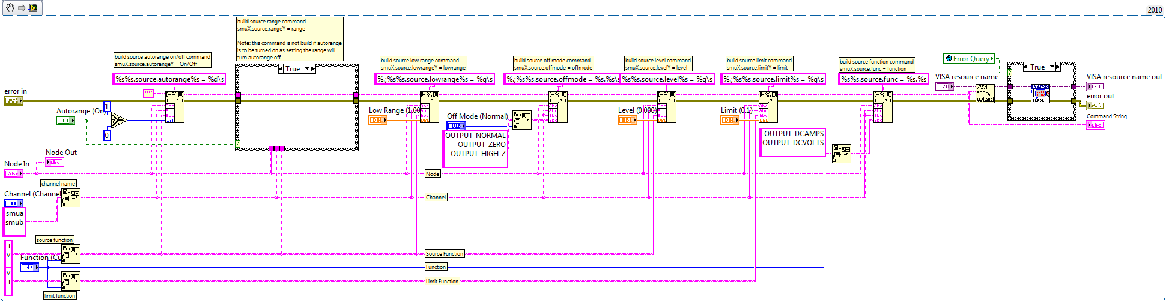Click the build source level command comment
The image size is (1166, 302).
[x=658, y=64]
